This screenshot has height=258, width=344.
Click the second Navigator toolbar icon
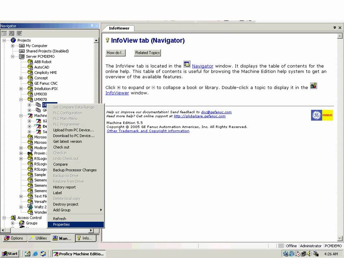(11, 33)
